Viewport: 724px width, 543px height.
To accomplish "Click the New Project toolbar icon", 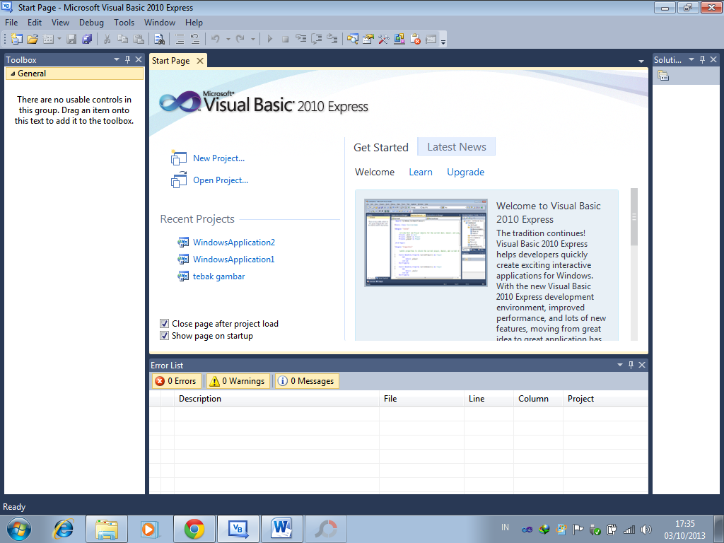I will pyautogui.click(x=17, y=40).
